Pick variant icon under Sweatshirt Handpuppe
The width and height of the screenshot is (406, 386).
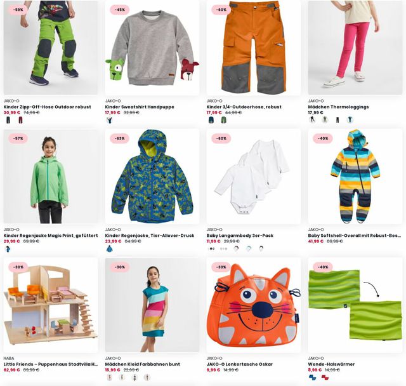[110, 120]
